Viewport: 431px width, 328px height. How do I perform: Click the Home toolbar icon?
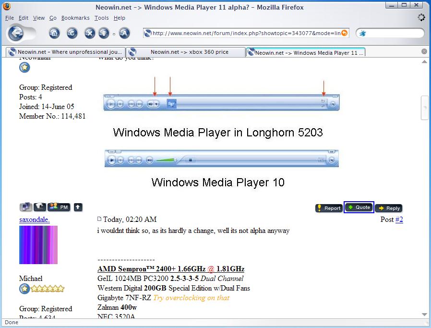click(54, 34)
